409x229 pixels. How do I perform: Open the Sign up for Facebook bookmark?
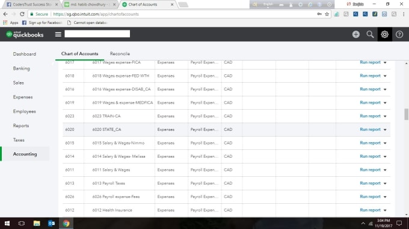point(42,23)
